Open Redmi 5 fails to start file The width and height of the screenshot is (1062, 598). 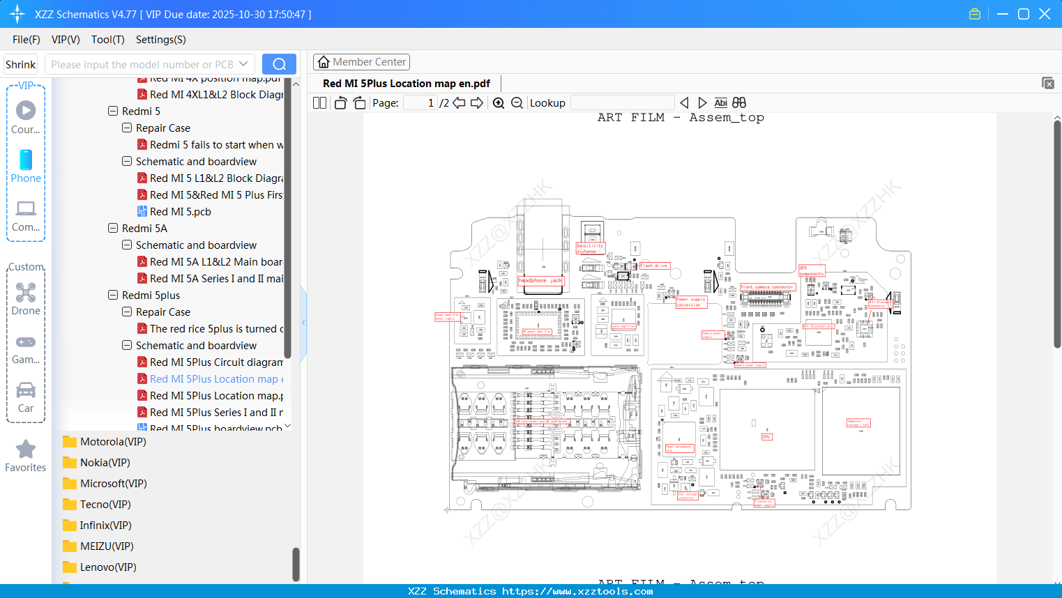(210, 145)
